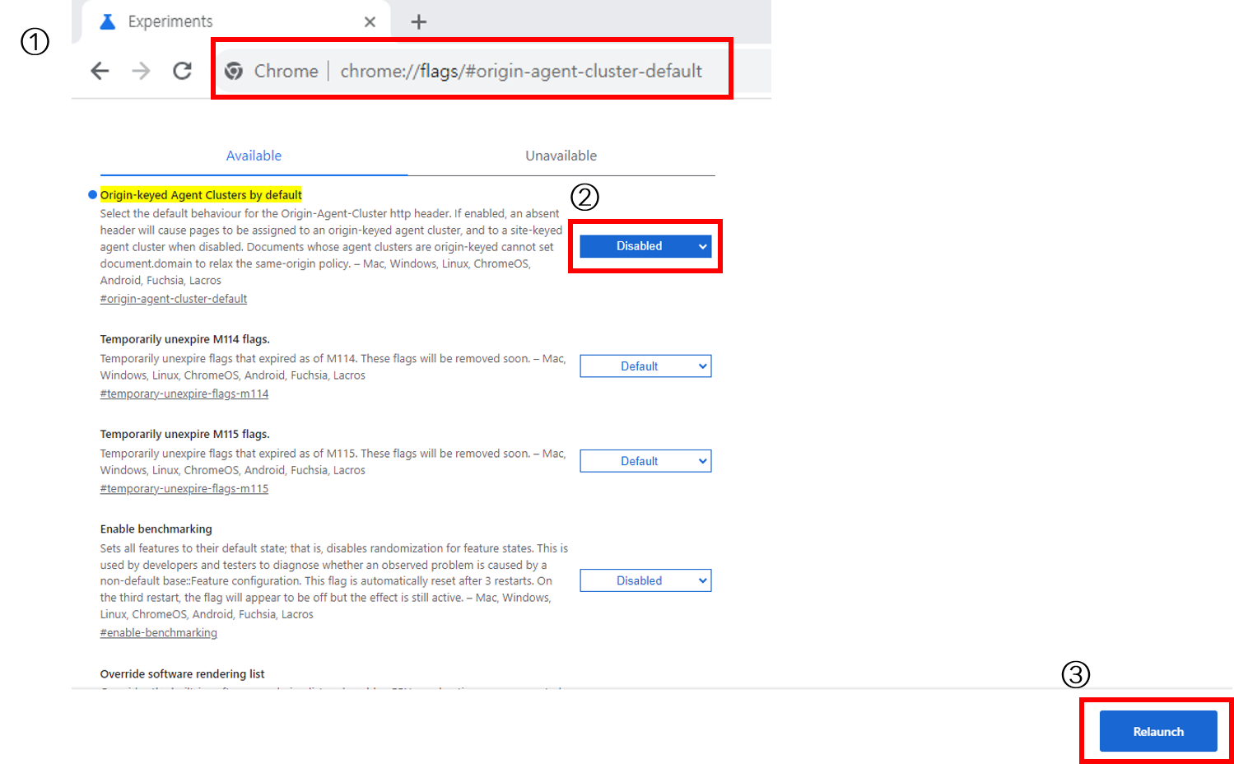Switch to the Available tab
Viewport: 1234px width, 764px height.
(254, 156)
